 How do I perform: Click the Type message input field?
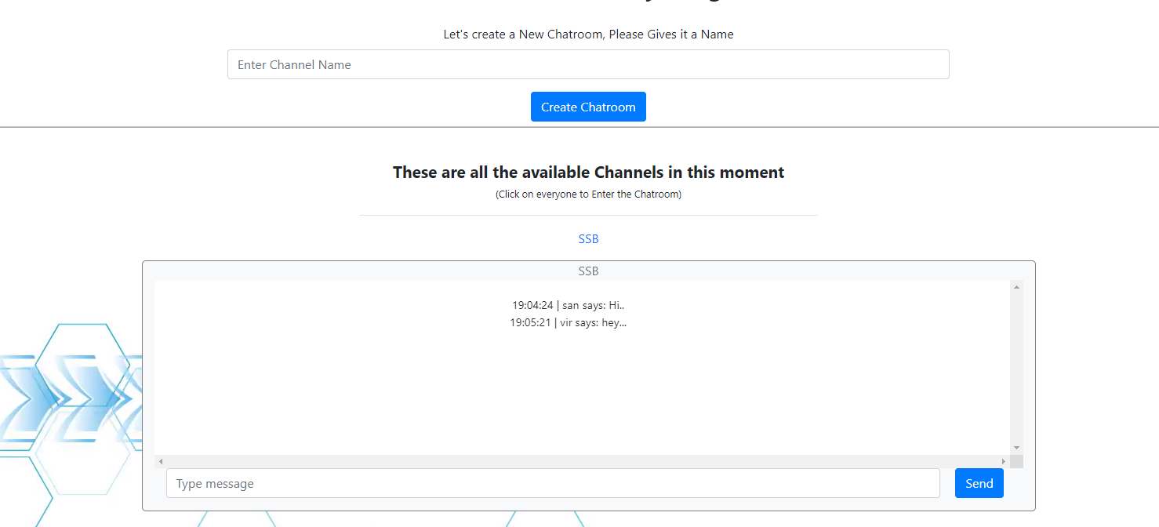[x=553, y=483]
